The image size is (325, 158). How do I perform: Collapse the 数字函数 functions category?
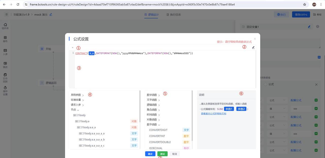[x=153, y=125]
